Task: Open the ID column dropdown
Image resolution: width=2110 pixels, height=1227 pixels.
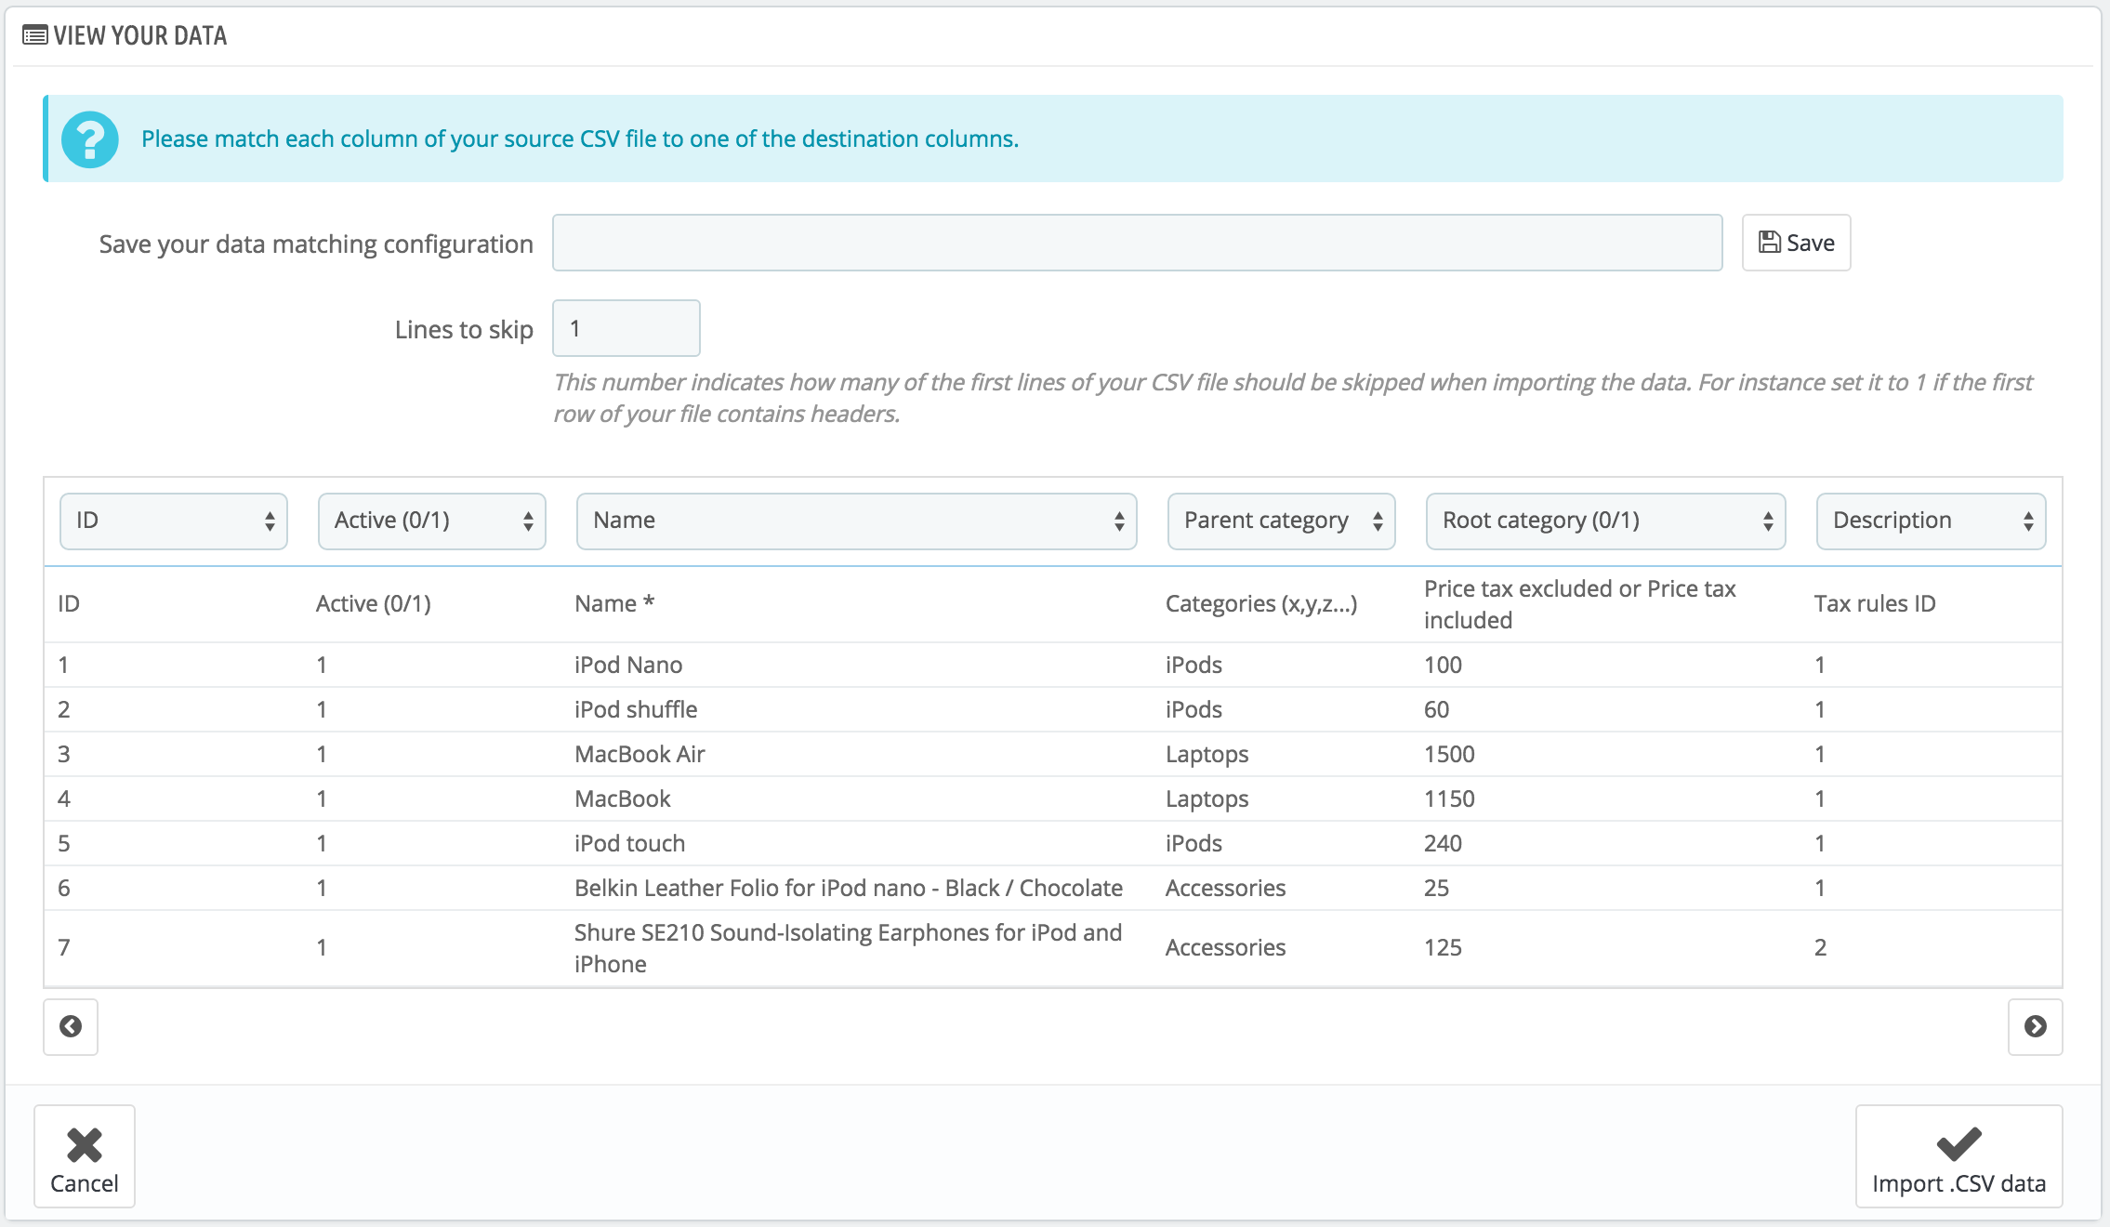Action: [x=174, y=521]
